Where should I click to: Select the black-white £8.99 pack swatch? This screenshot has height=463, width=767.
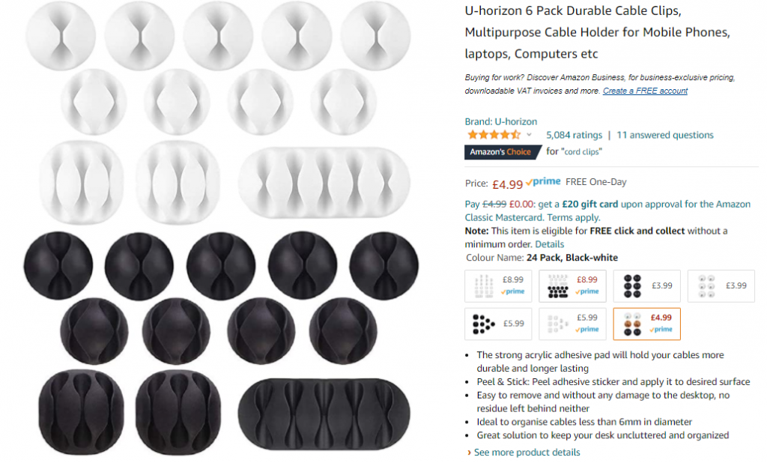[572, 286]
